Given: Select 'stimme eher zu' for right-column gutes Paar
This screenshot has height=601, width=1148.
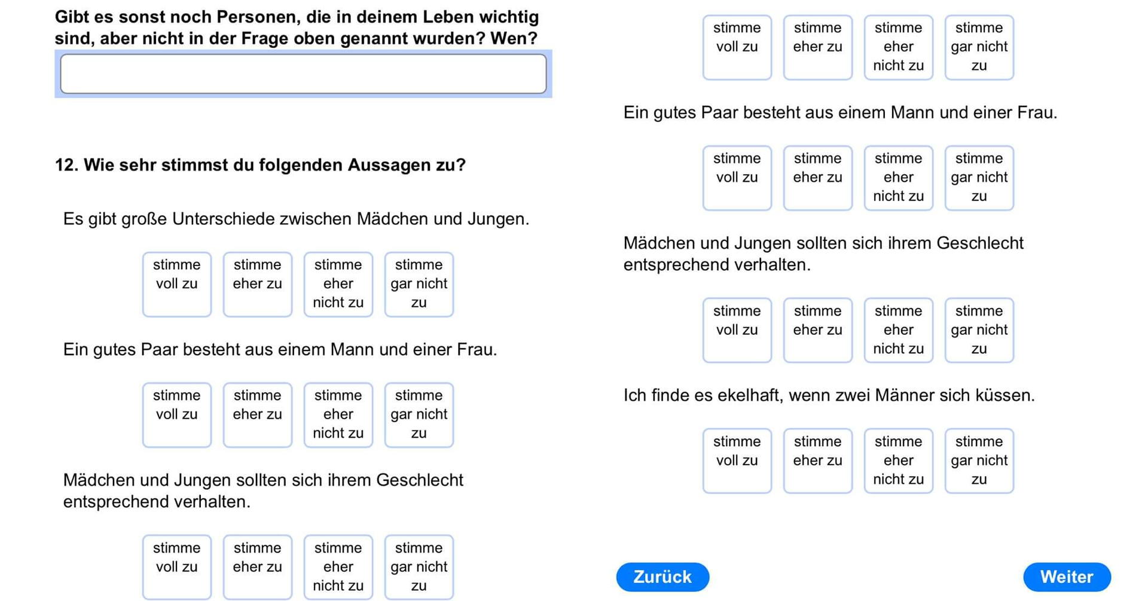Looking at the screenshot, I should tap(818, 178).
